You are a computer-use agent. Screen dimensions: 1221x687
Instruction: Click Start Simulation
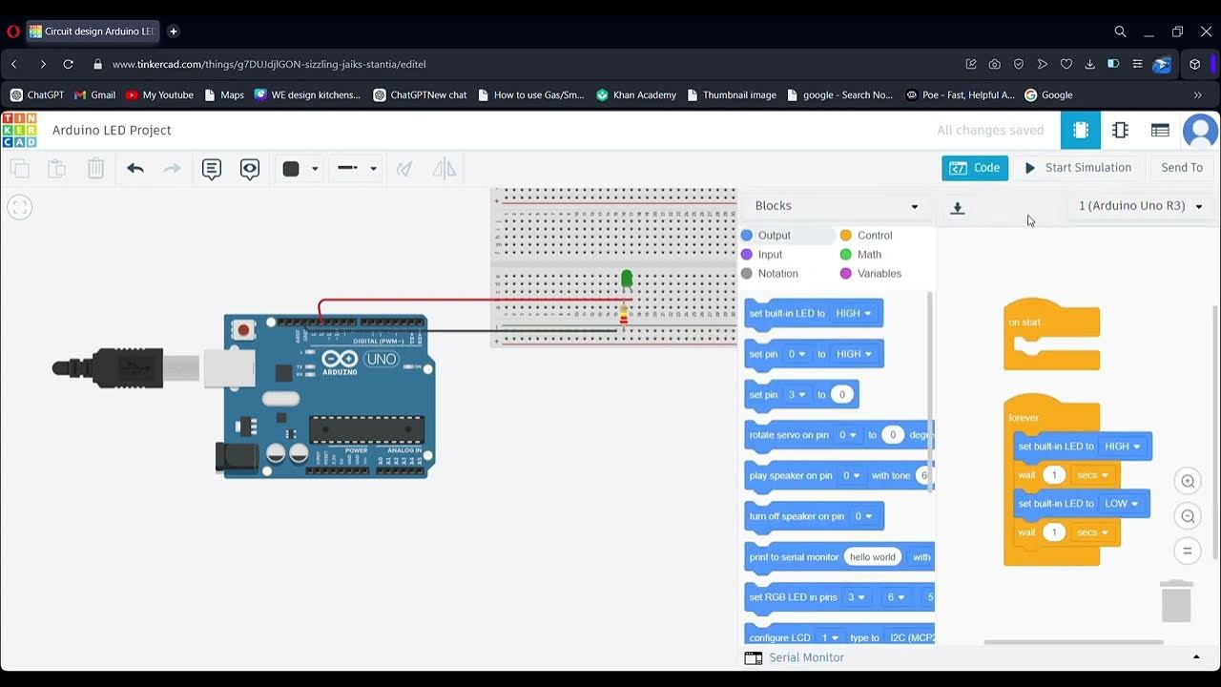point(1078,168)
